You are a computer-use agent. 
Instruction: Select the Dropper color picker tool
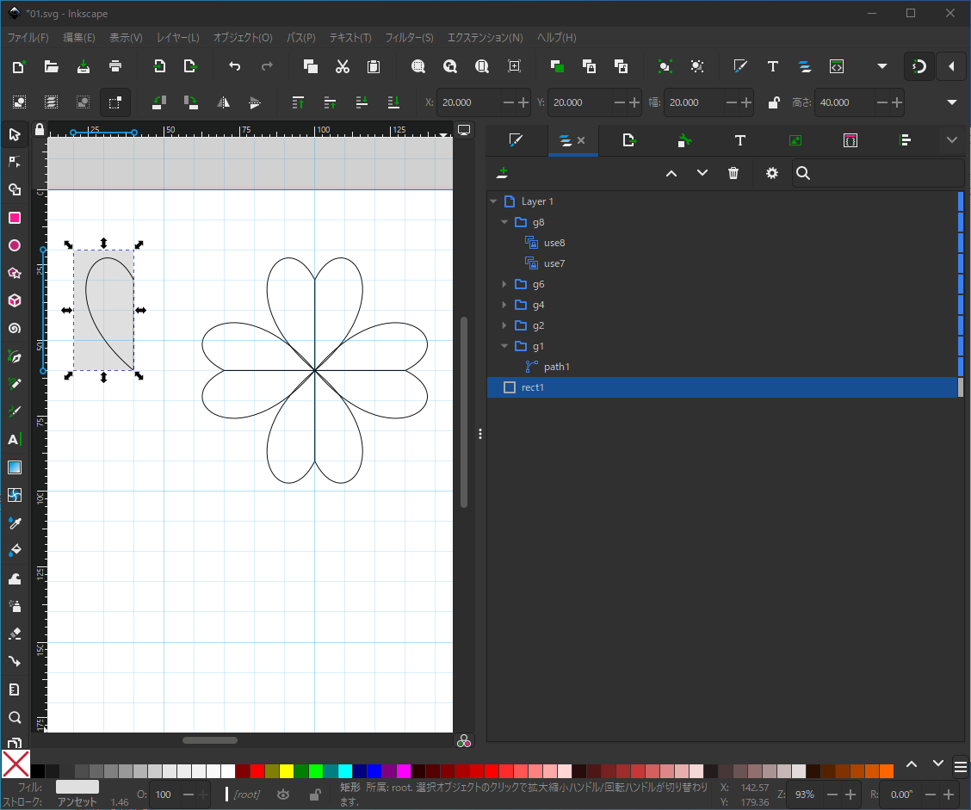point(15,523)
